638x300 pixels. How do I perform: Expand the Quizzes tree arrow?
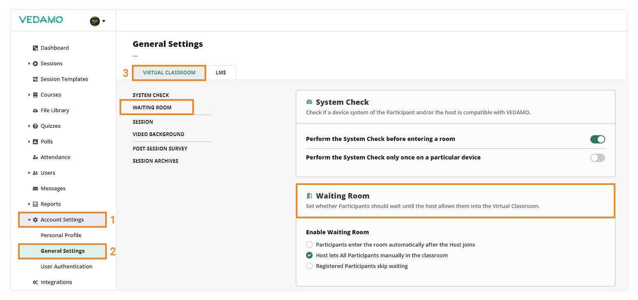pyautogui.click(x=29, y=126)
